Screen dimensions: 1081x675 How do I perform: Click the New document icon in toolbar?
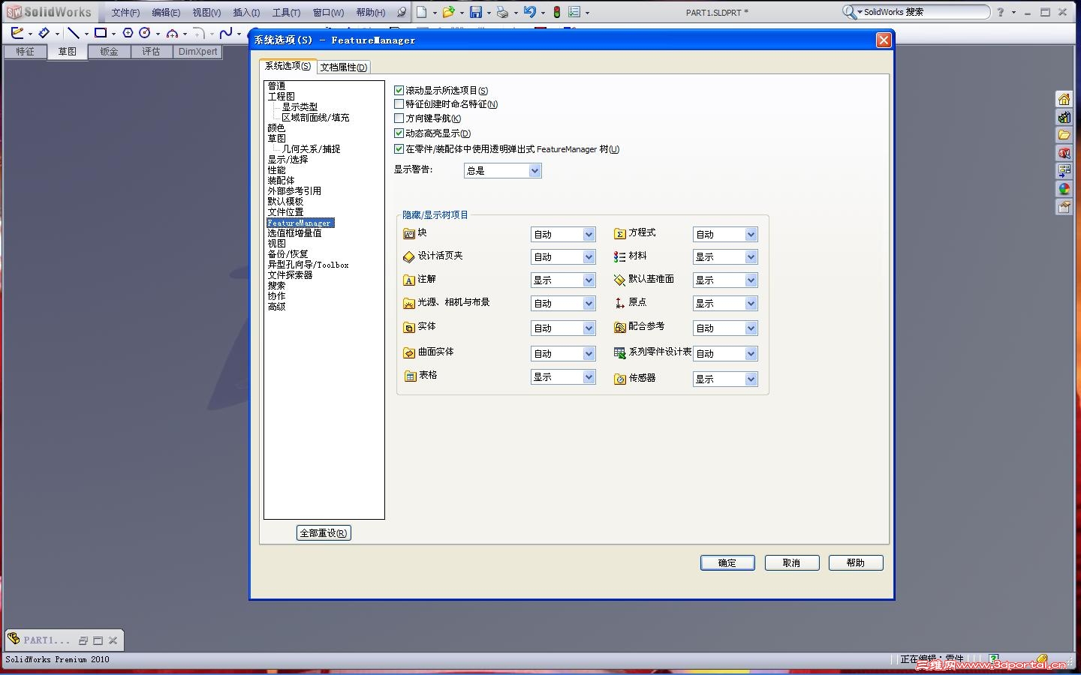click(x=422, y=12)
